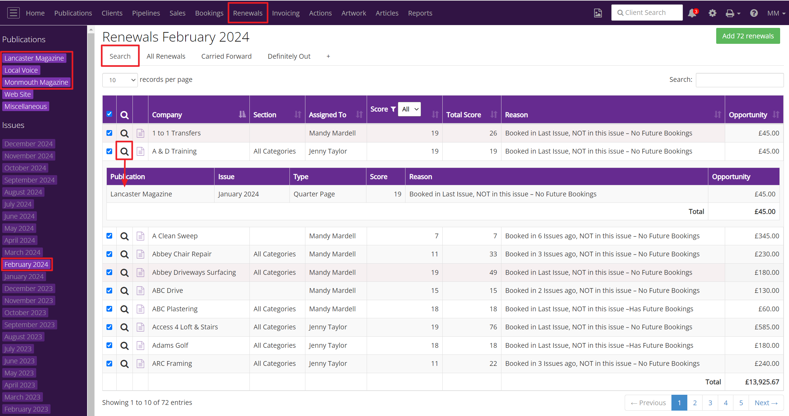Uncheck the Abbey Chair Repair row checkbox
The image size is (789, 416).
(109, 254)
